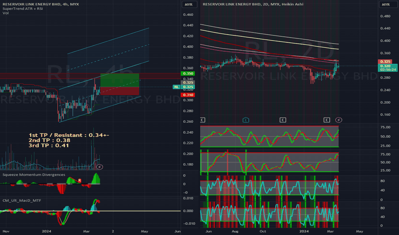Screen dimensions: 399x235
Task: Click the red 0.325 label on the 2D axis
Action: (x=385, y=62)
